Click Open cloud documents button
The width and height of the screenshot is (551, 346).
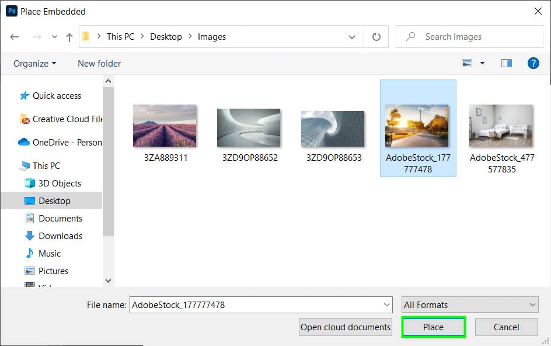point(346,327)
